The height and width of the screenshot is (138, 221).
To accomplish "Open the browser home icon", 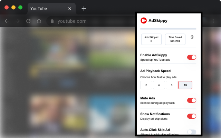I will [39, 21].
